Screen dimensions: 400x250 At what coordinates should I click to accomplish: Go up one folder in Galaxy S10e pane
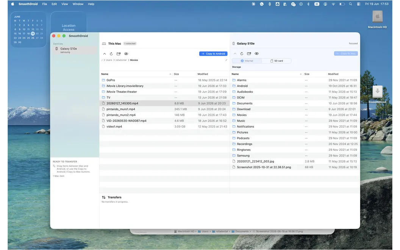point(235,53)
